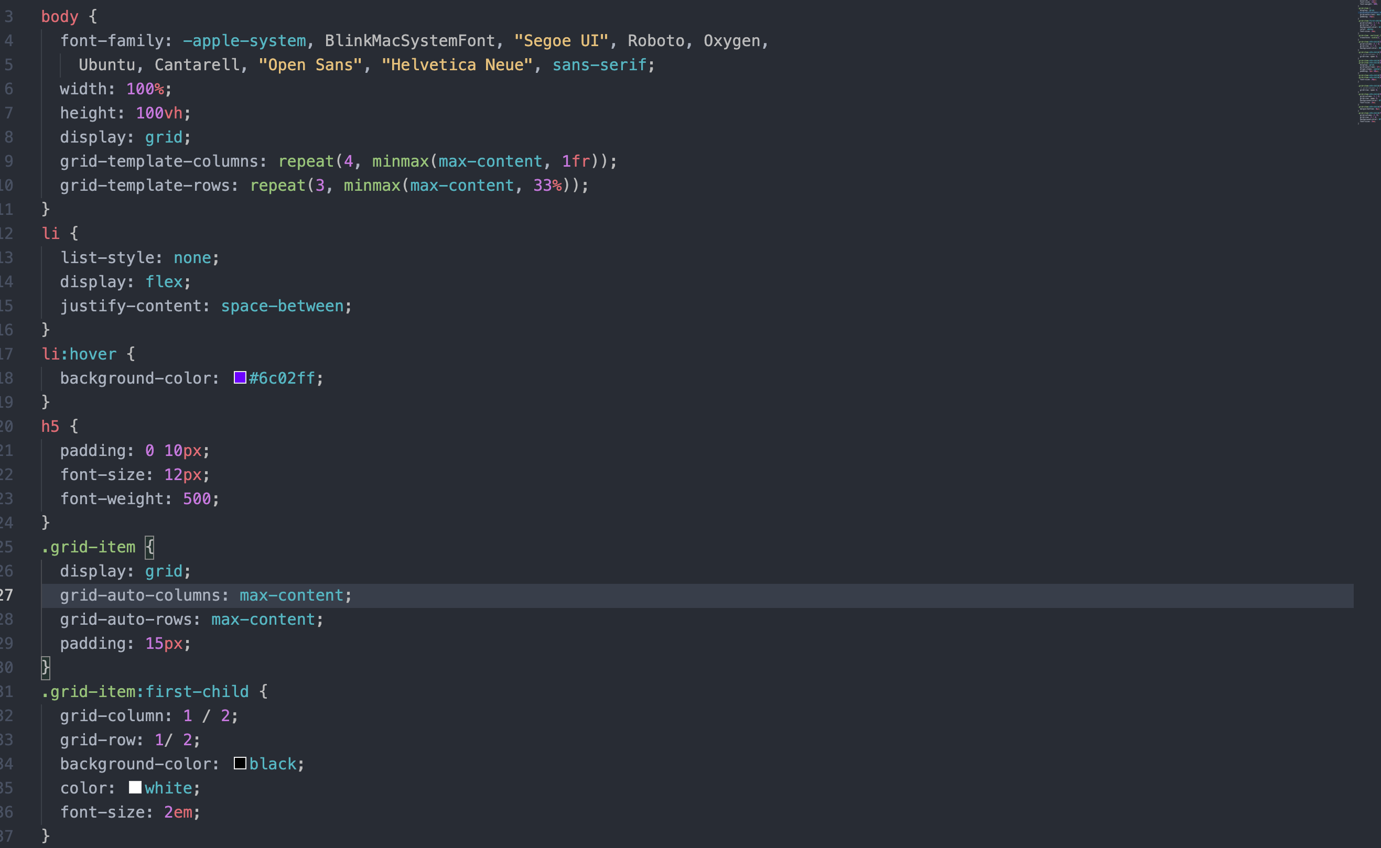Open the black color swatch picker
The width and height of the screenshot is (1381, 848).
tap(240, 763)
